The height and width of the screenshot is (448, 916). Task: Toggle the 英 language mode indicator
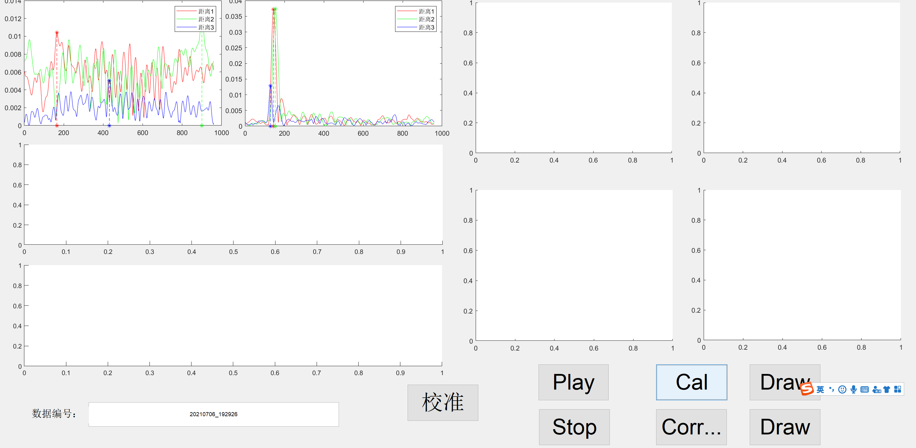pyautogui.click(x=820, y=389)
